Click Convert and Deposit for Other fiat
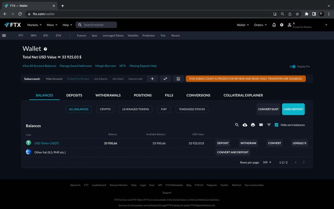Viewport: 334px width, 209px height. [x=232, y=152]
